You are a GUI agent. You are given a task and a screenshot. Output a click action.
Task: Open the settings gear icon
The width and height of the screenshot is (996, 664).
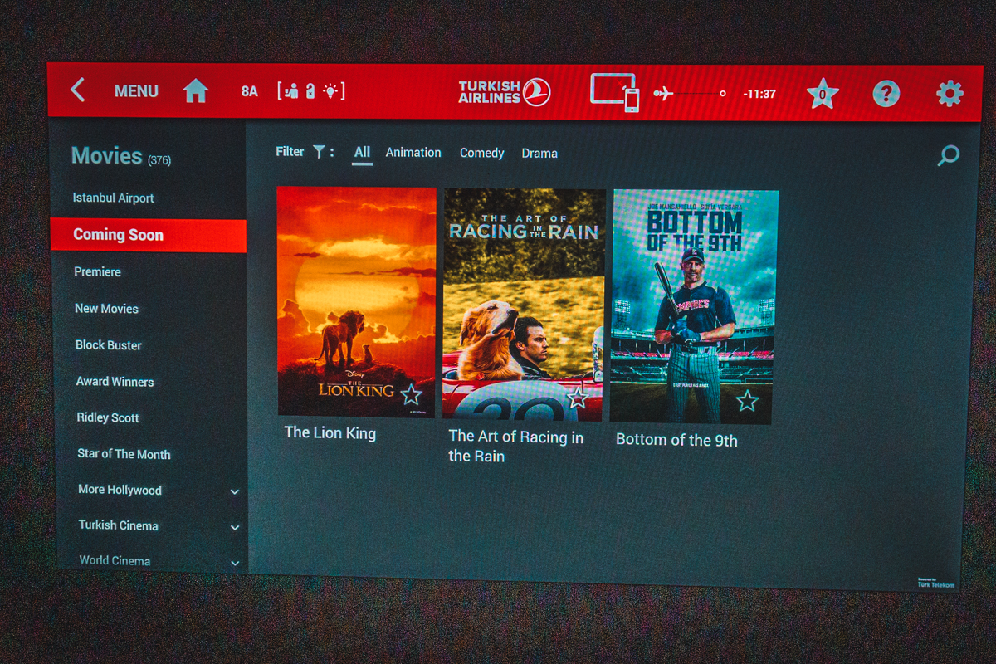(950, 93)
